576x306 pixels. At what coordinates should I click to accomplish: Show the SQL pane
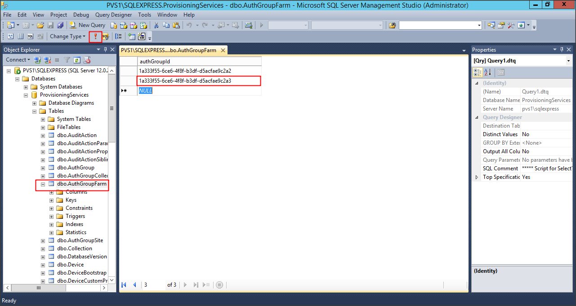point(31,36)
